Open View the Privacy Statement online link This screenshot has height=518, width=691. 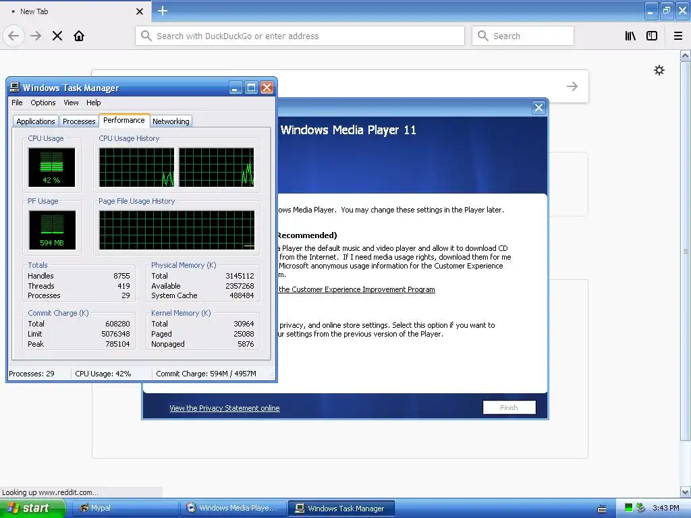coord(224,408)
